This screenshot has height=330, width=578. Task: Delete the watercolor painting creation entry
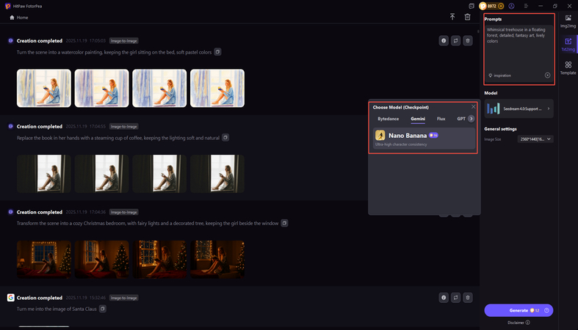pyautogui.click(x=467, y=41)
